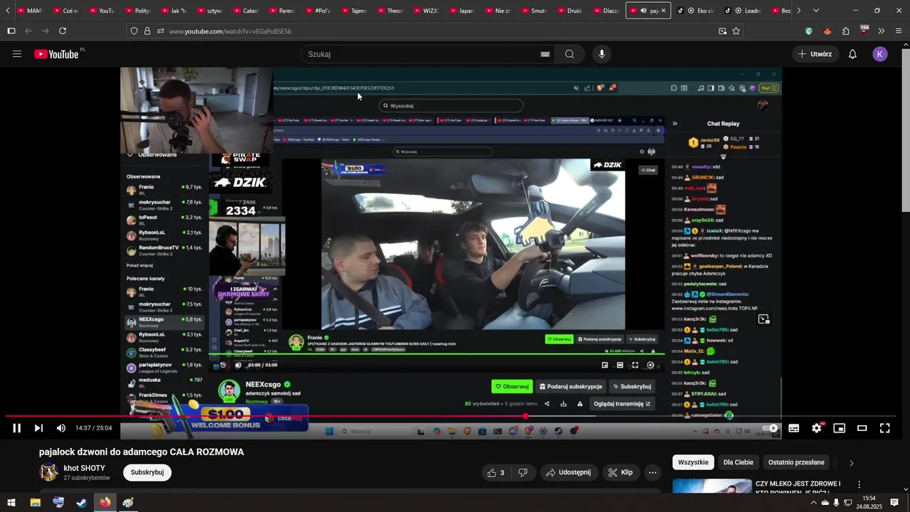Image resolution: width=910 pixels, height=512 pixels.
Task: Switch to miniplayer mode
Action: (x=840, y=428)
